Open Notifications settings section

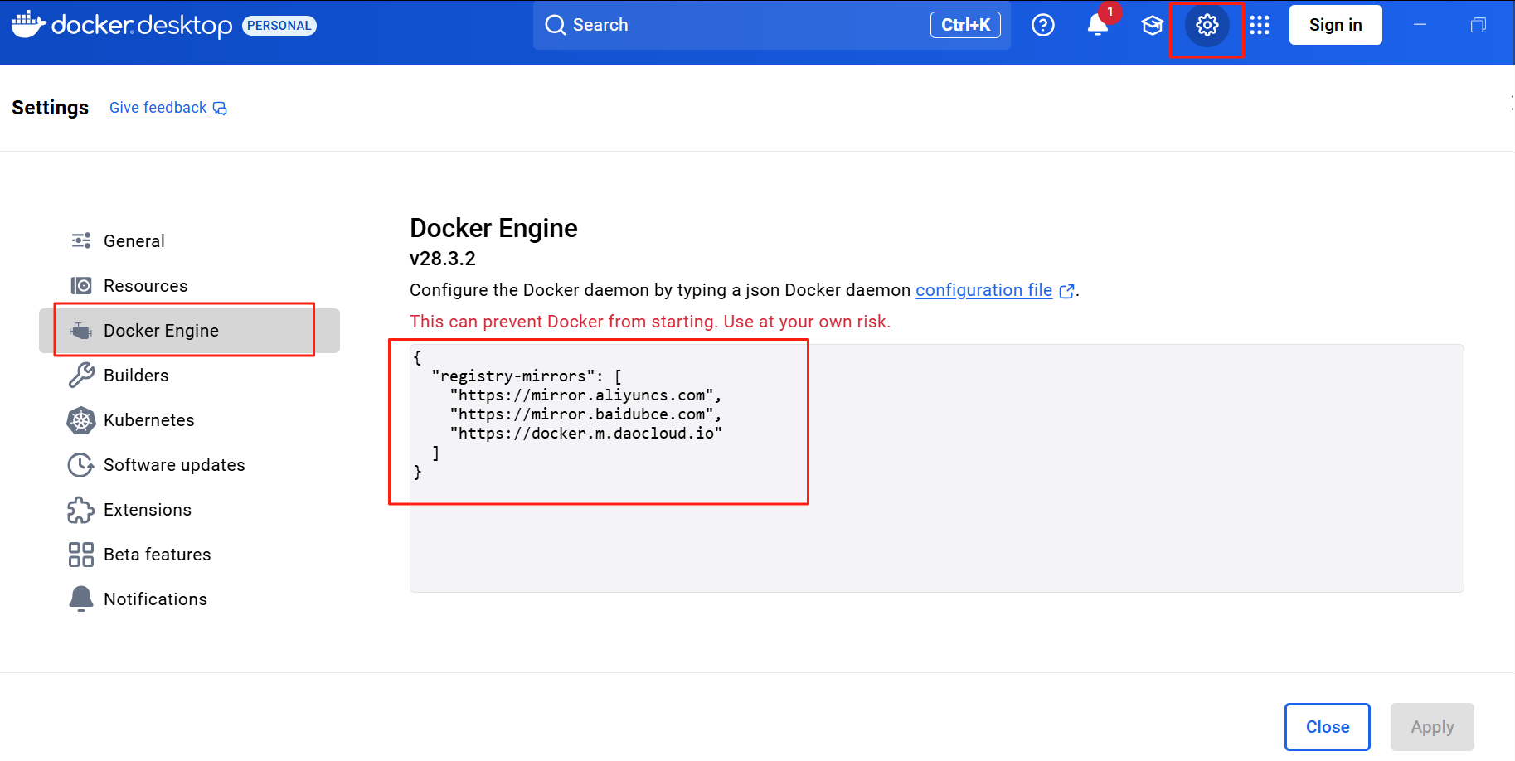tap(189, 599)
